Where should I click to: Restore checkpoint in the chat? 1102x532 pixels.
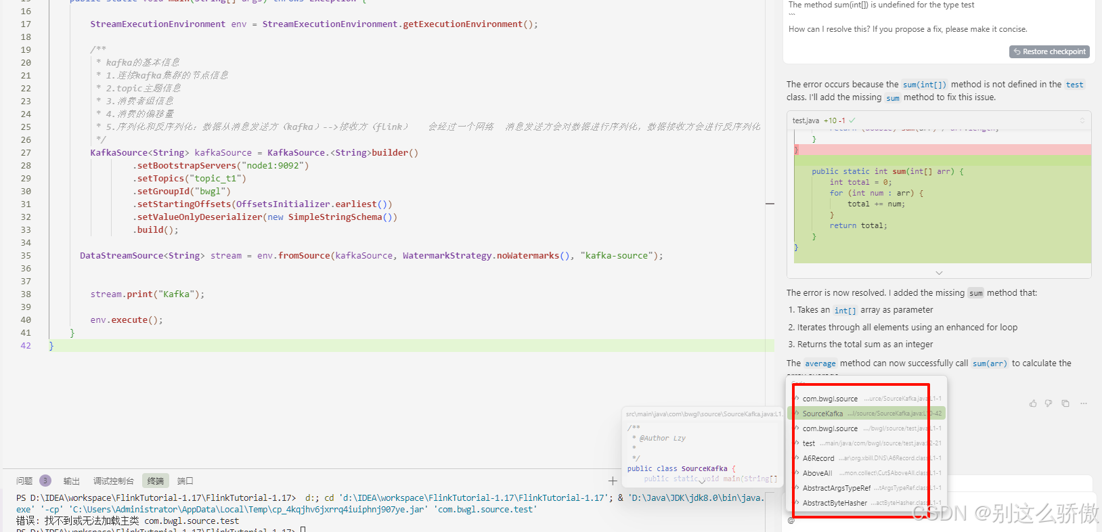pyautogui.click(x=1049, y=51)
